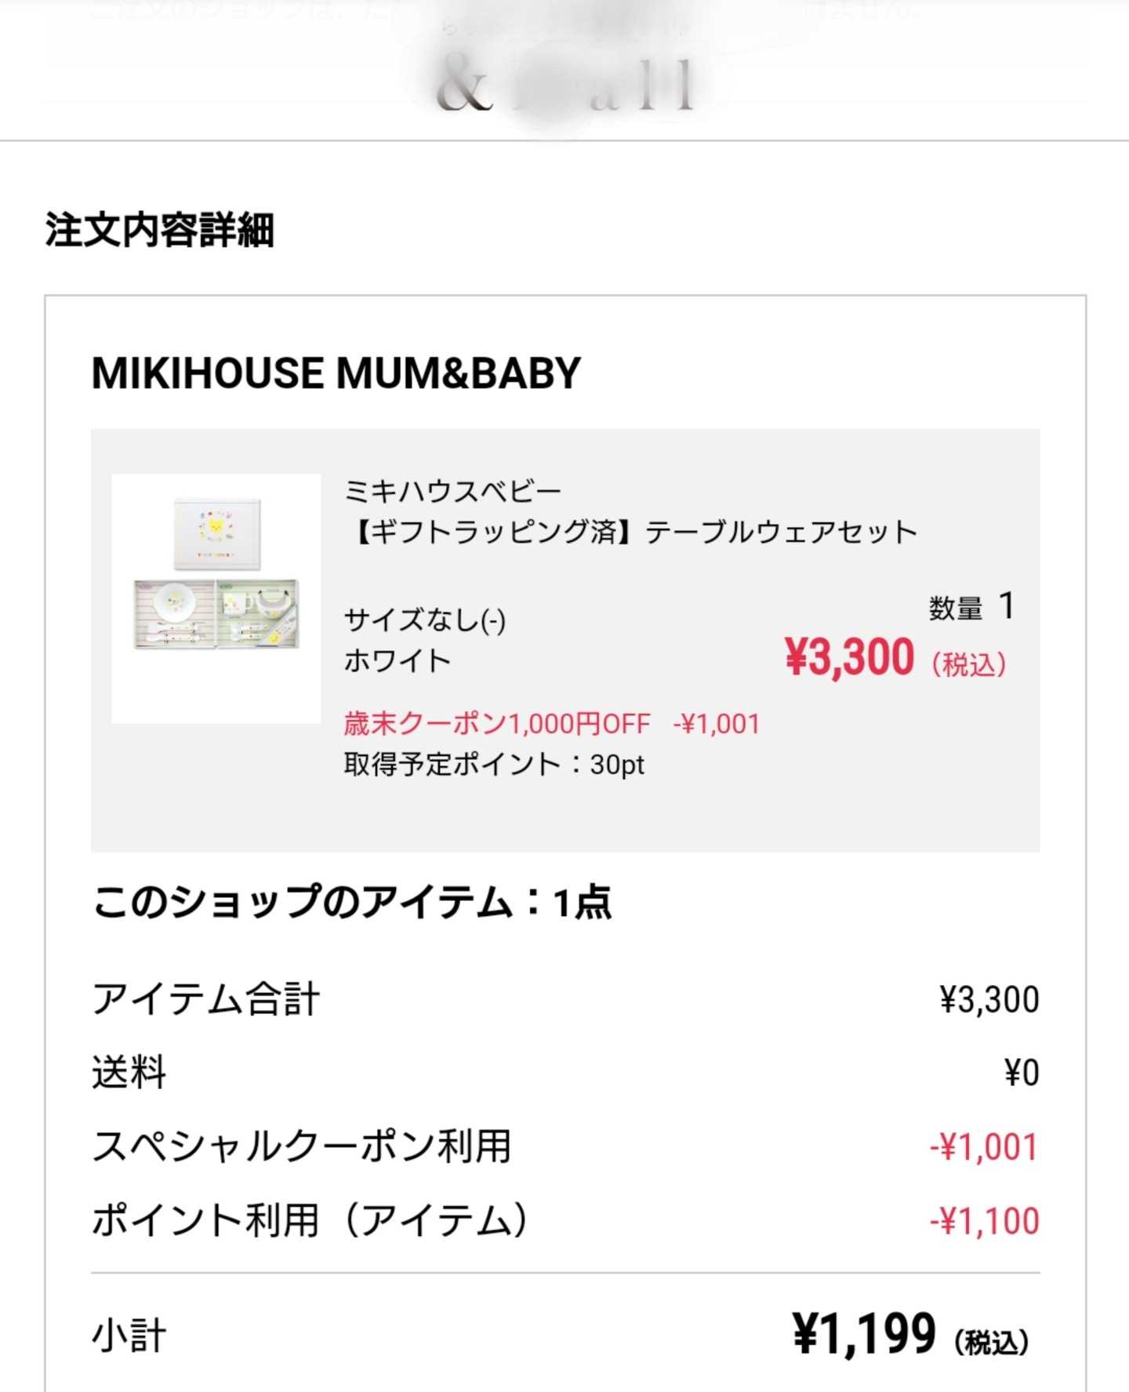Select the ミキハウスベビー brand name
This screenshot has height=1392, width=1129.
pos(452,491)
